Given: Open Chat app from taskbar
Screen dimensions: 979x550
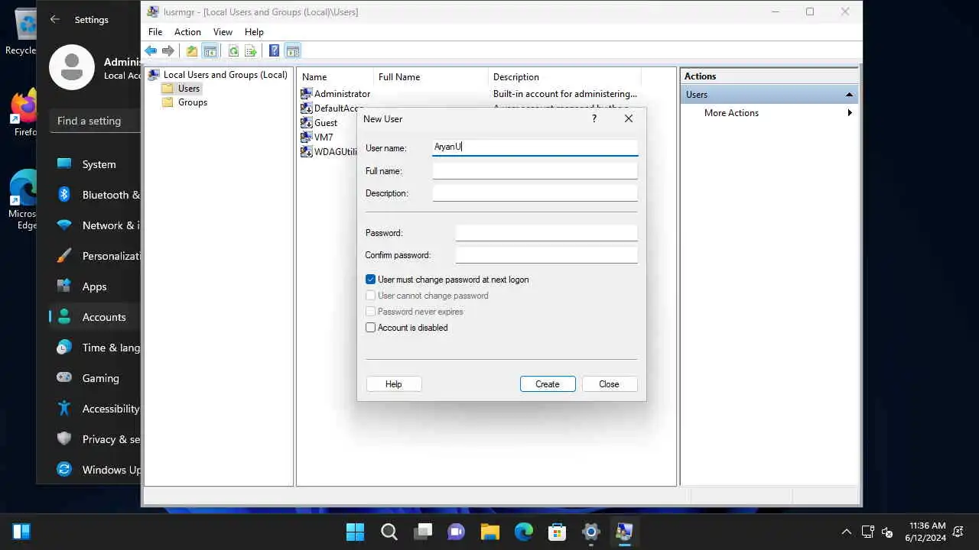Looking at the screenshot, I should point(456,532).
